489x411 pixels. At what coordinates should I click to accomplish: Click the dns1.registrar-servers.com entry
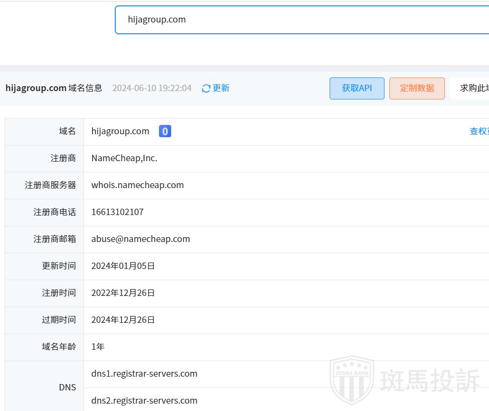tap(144, 374)
